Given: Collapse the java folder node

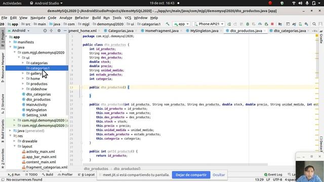Looking at the screenshot, I should (x=10, y=47).
